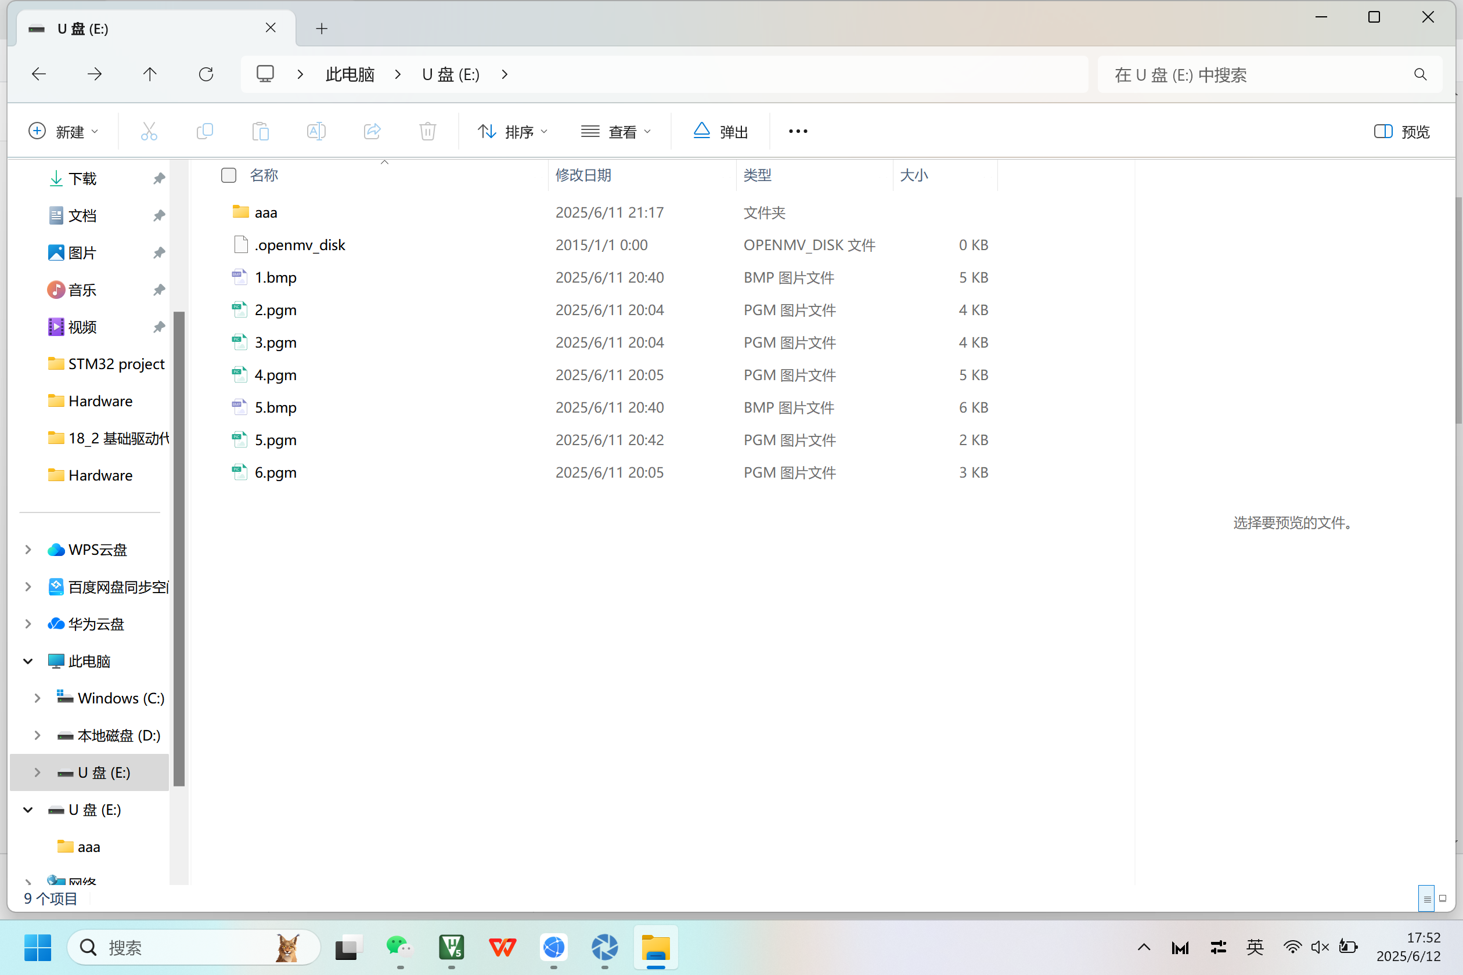The height and width of the screenshot is (975, 1463).
Task: Switch input language indicator 英
Action: [1255, 947]
